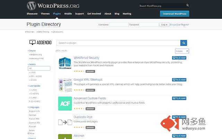Try Wordfence Security now

[x=179, y=58]
